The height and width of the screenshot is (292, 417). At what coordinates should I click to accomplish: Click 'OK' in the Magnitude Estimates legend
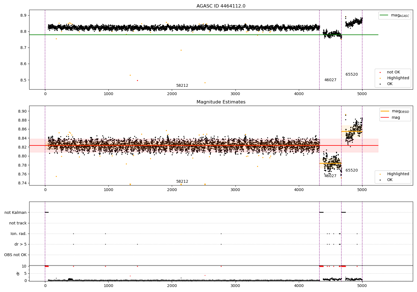390,180
